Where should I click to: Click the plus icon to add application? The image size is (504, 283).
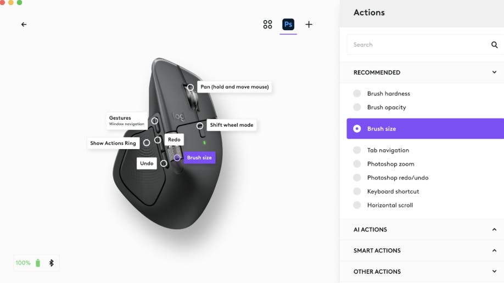309,24
